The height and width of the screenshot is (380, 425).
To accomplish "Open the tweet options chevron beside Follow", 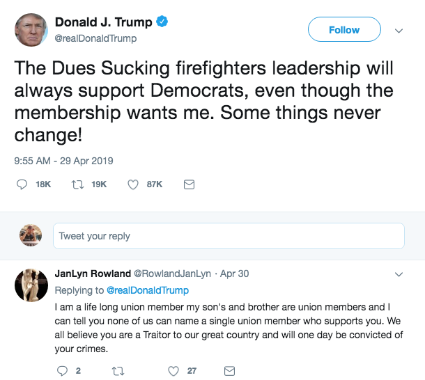I will [399, 31].
